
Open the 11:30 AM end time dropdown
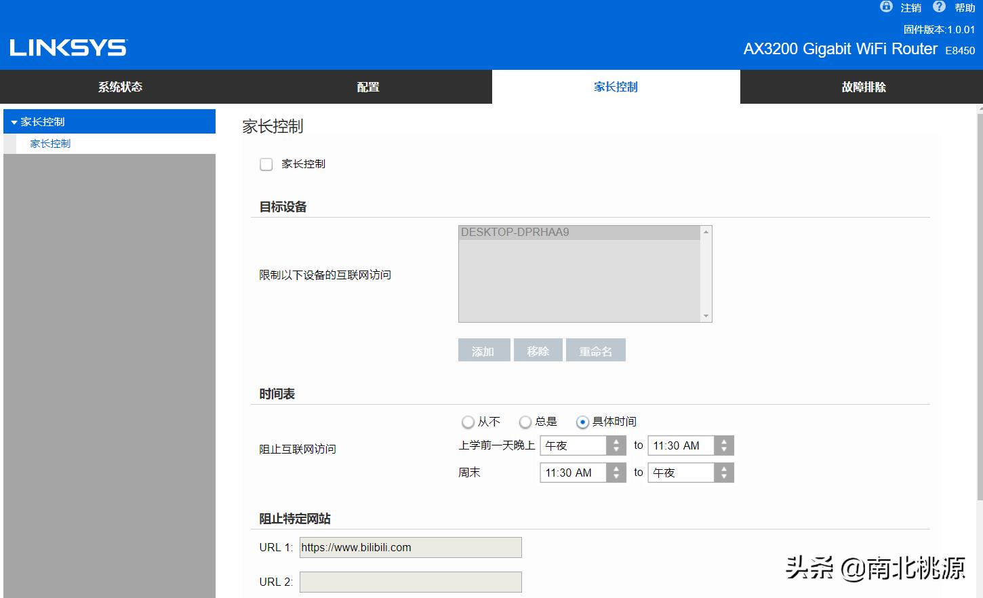(x=685, y=445)
